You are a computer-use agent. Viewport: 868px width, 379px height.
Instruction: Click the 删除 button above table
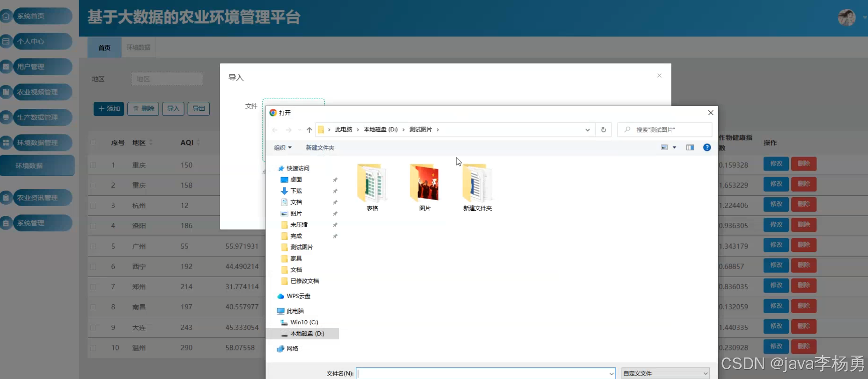point(143,109)
